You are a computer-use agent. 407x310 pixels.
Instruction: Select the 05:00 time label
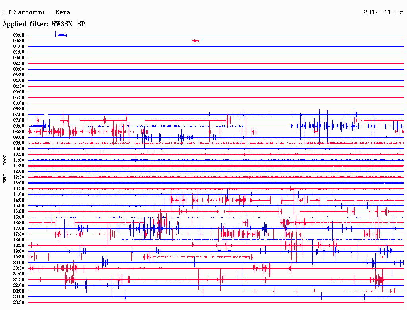point(18,92)
